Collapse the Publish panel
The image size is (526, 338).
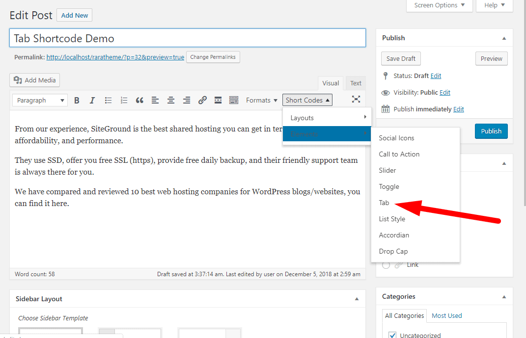click(504, 38)
